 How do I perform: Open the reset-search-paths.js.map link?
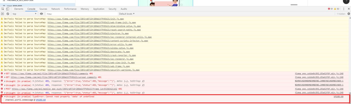(94, 30)
